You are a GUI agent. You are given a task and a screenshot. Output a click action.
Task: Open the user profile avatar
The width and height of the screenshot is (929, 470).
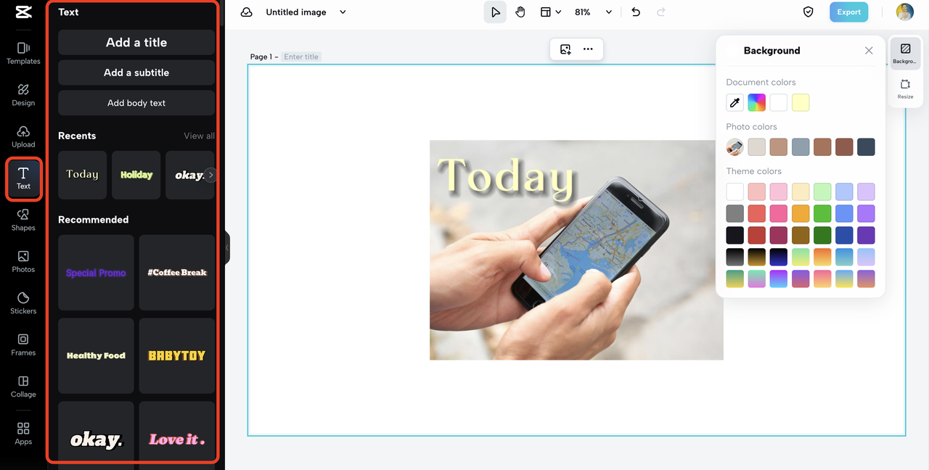[x=904, y=12]
